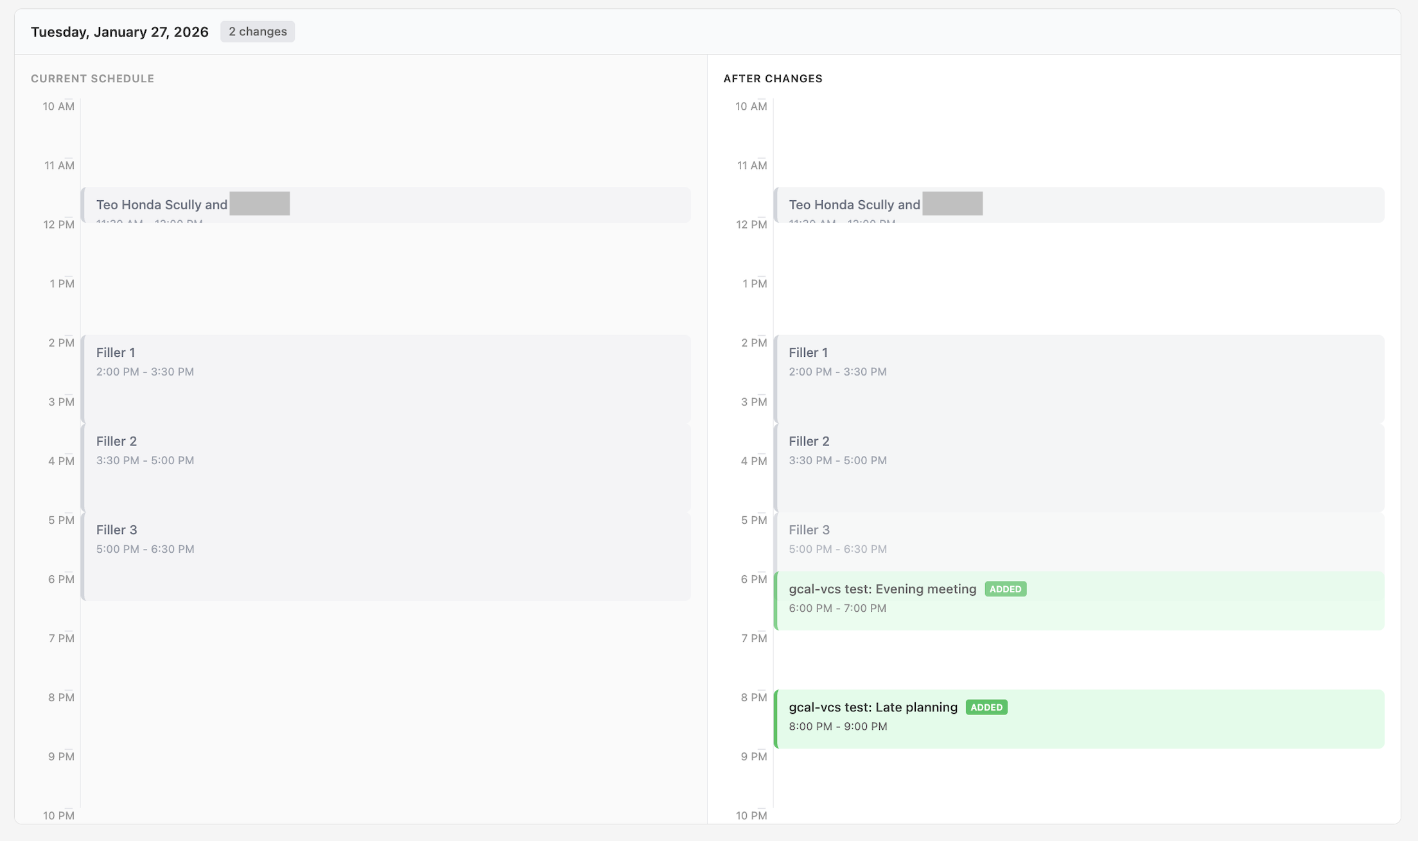Open Teo Honda Scully event in after changes
Viewport: 1418px width, 841px height.
(x=1079, y=205)
